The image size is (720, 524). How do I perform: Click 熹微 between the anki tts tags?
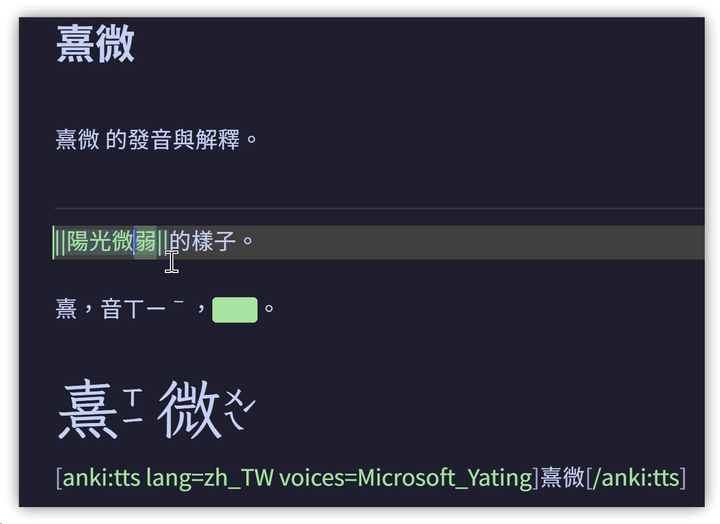(562, 478)
